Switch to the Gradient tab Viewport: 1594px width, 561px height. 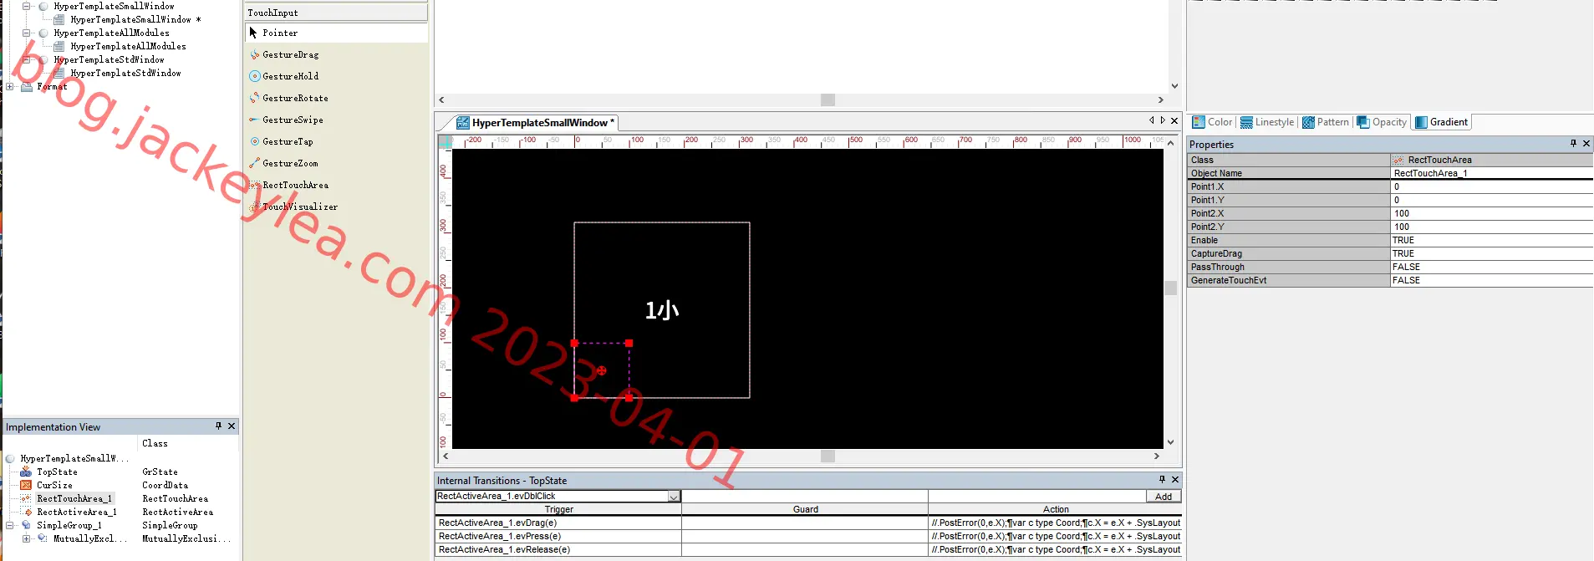click(1441, 122)
